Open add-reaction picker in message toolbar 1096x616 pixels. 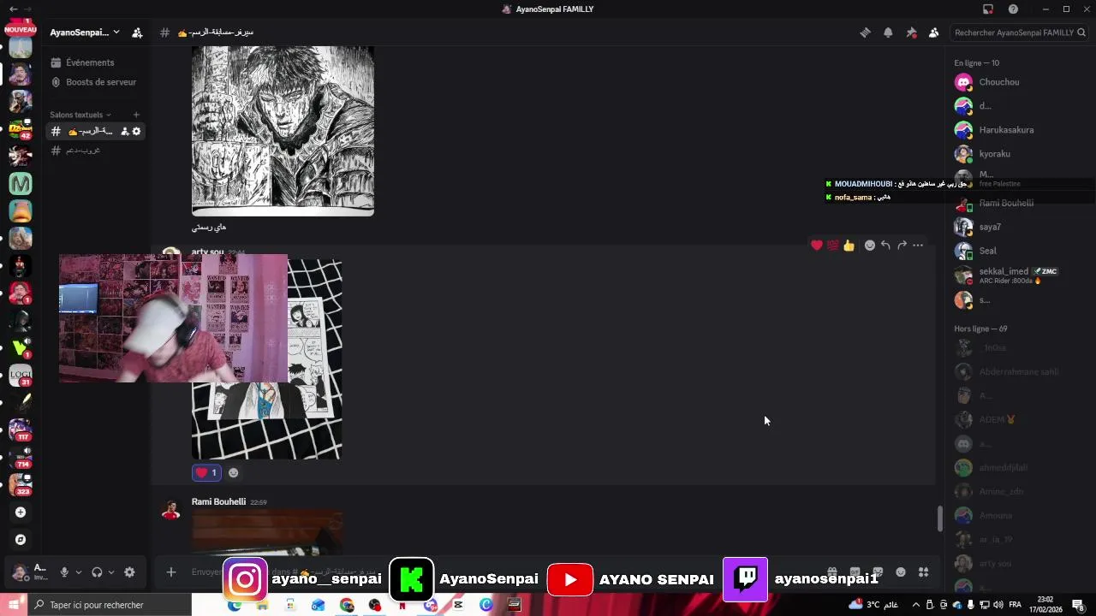pos(870,246)
